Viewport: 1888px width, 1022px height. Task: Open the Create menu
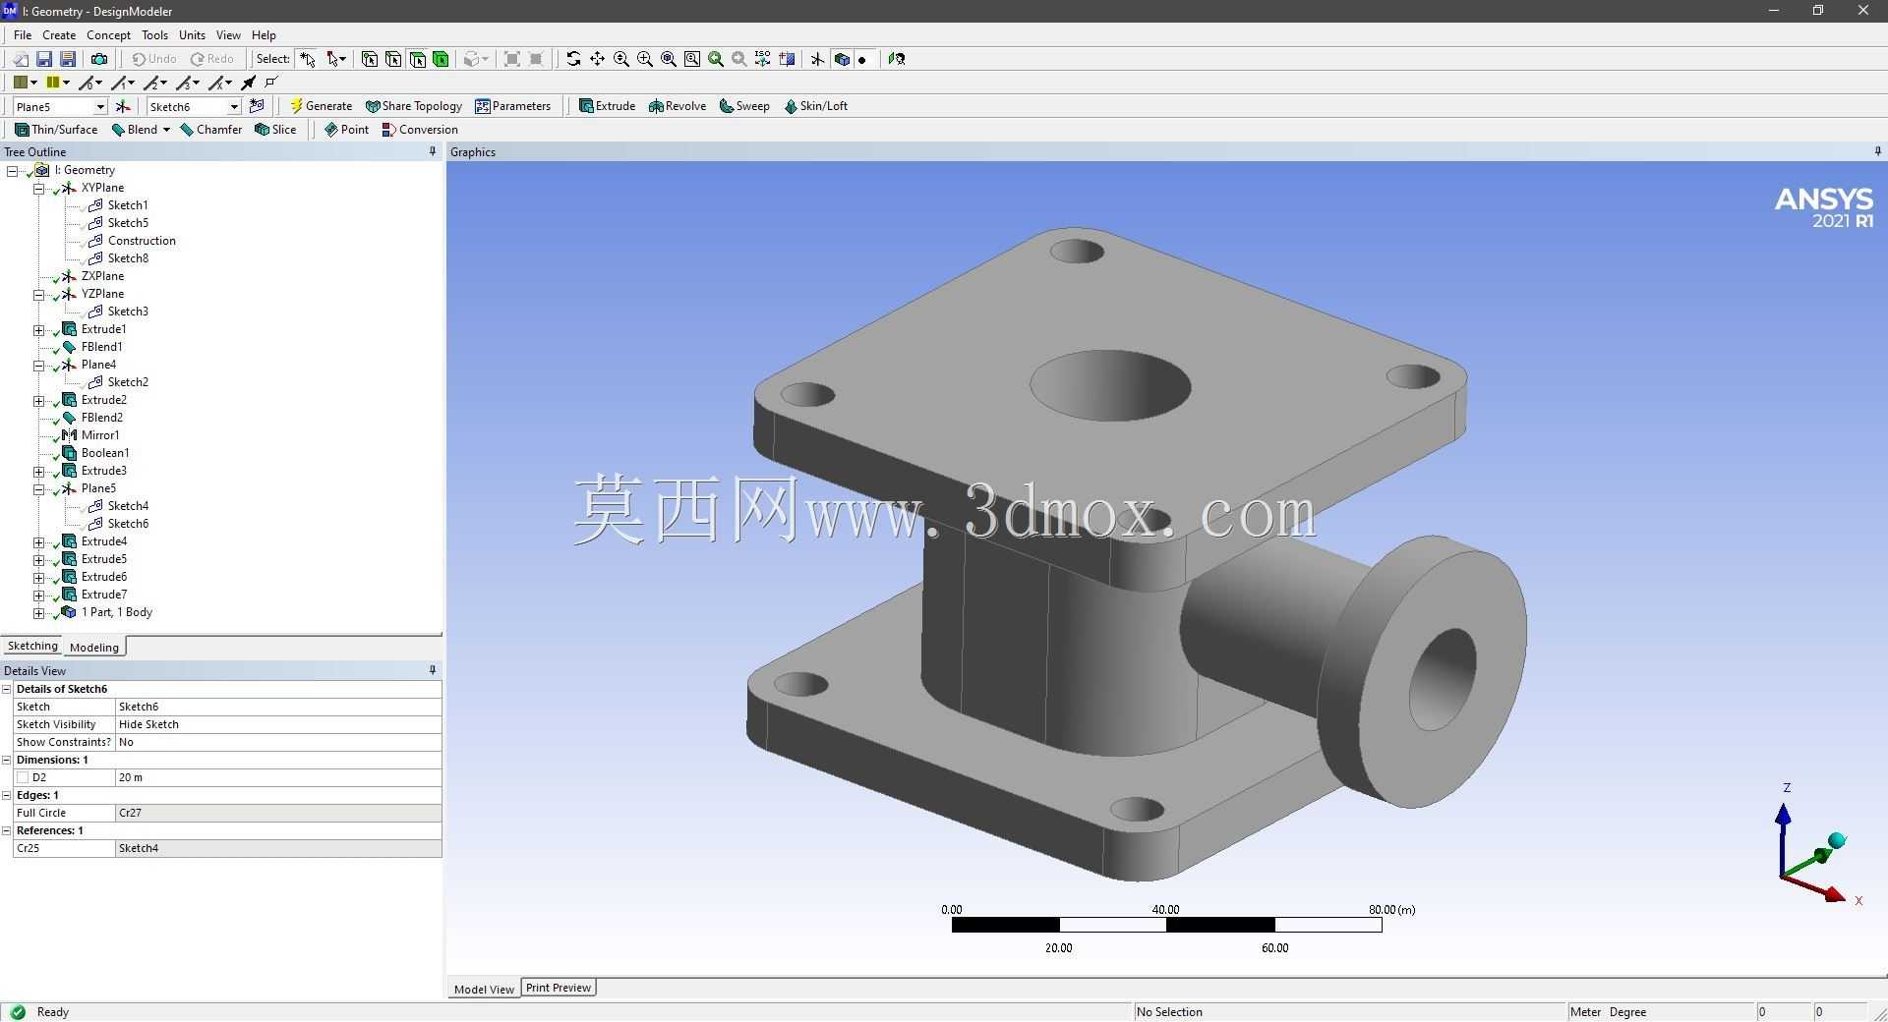pyautogui.click(x=59, y=34)
